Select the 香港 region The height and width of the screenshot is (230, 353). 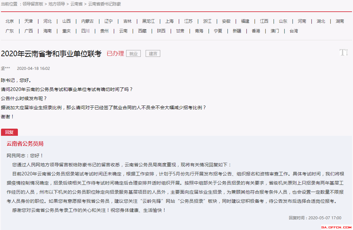(256, 31)
